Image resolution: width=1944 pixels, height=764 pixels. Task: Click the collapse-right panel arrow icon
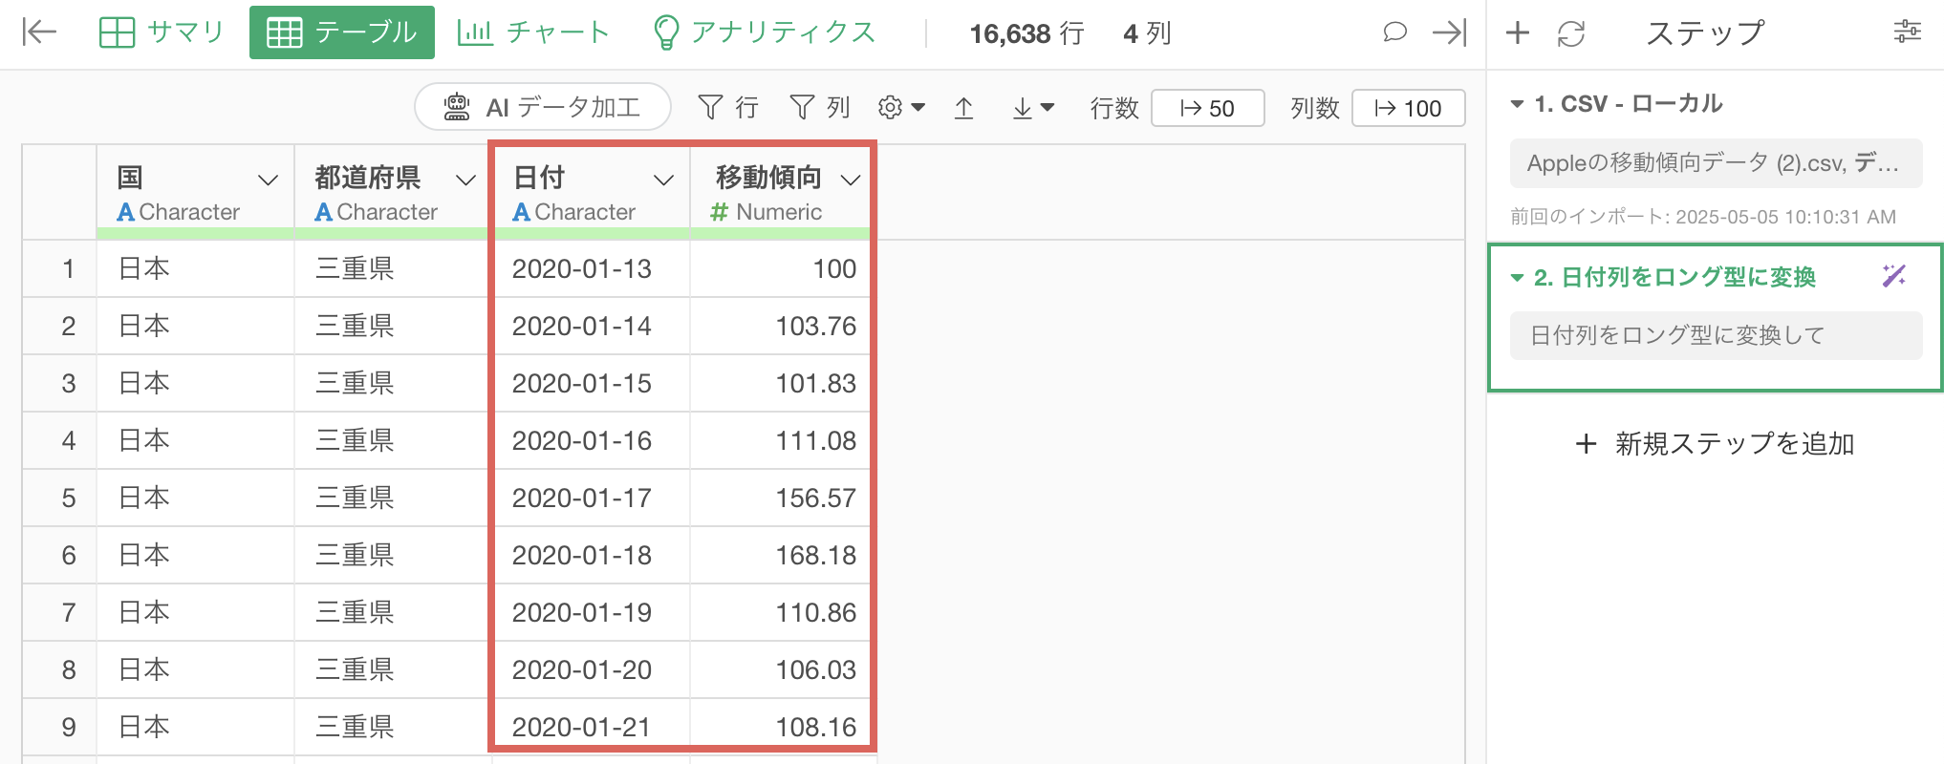point(1449,32)
